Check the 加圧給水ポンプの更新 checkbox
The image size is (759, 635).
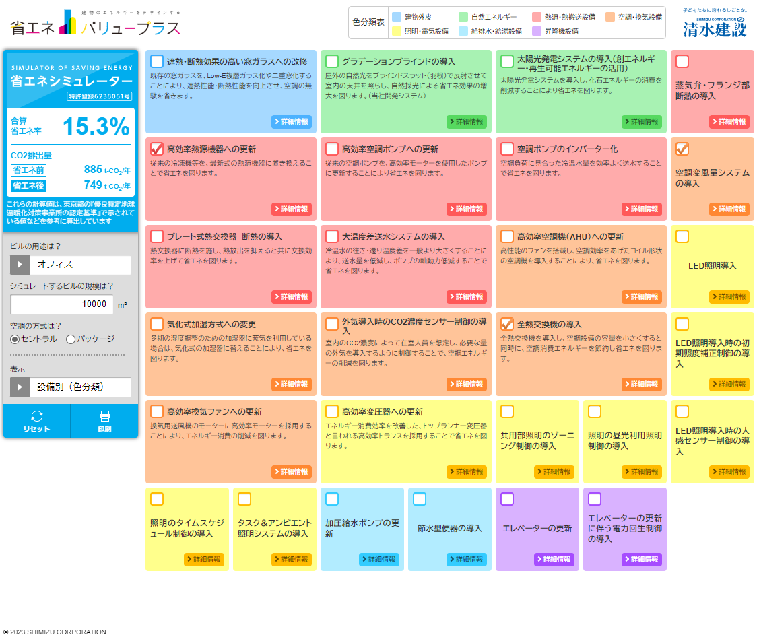(x=332, y=499)
